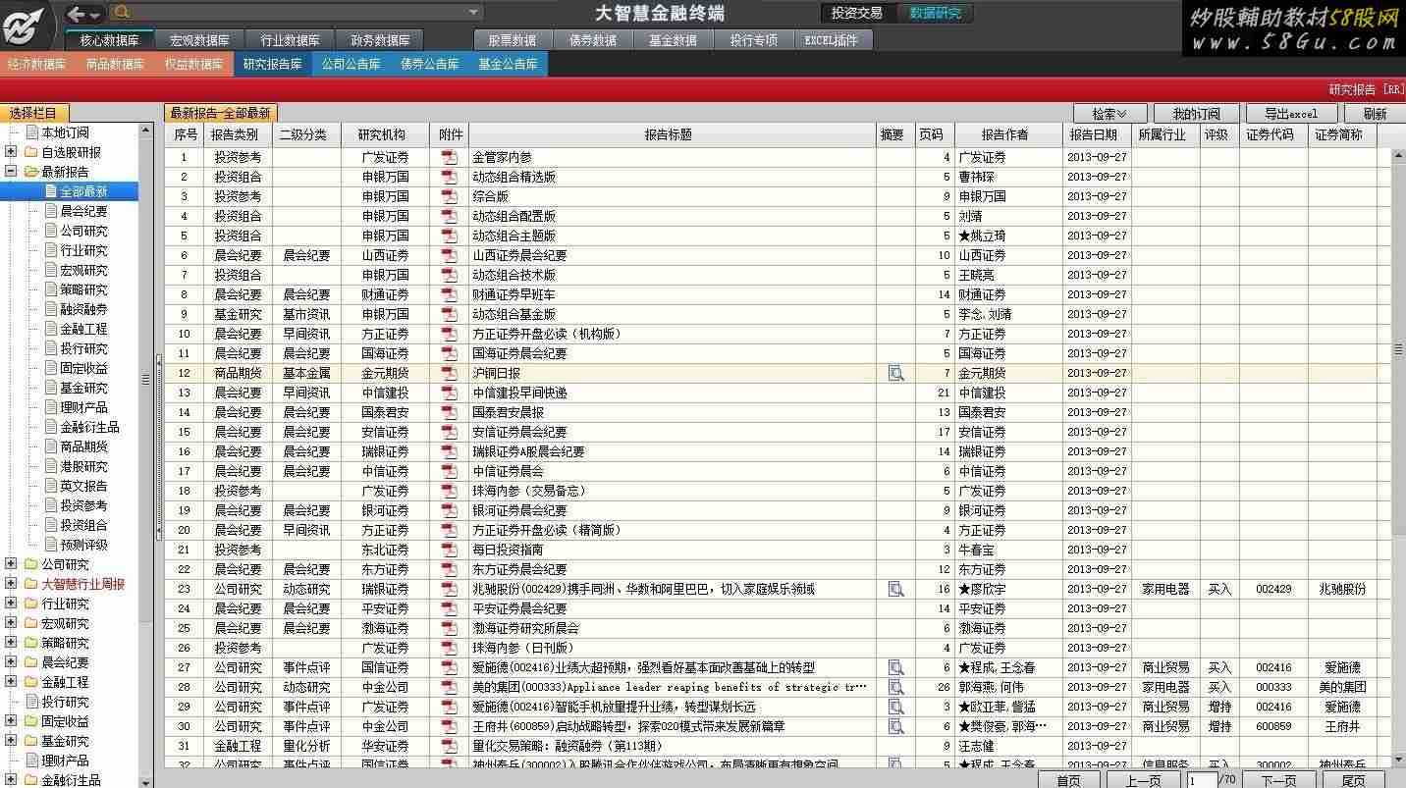The height and width of the screenshot is (788, 1406).
Task: Open the 债券公告库 tab
Action: (429, 64)
